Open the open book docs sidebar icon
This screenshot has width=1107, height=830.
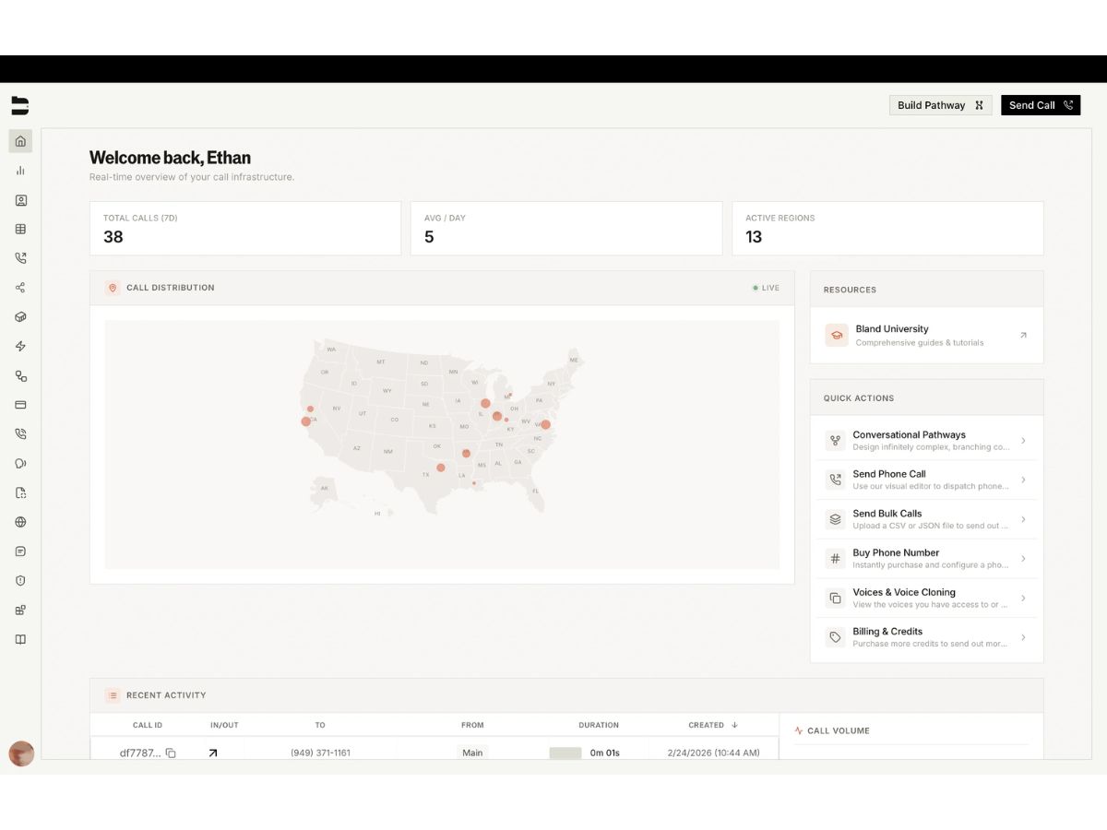20,639
